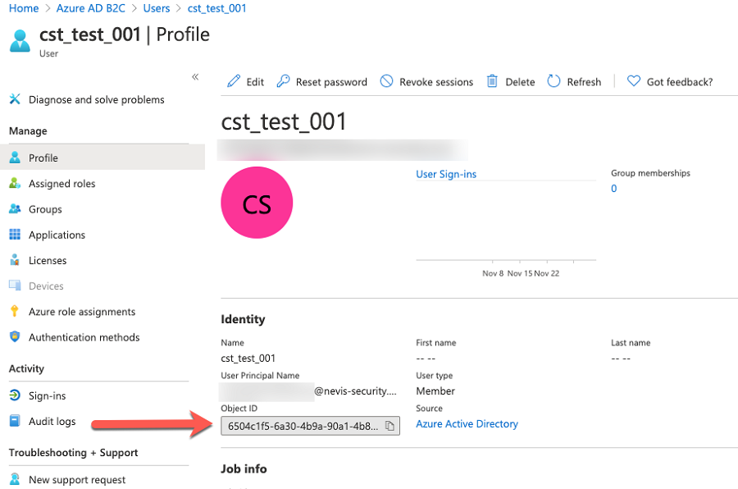The height and width of the screenshot is (489, 738).
Task: Click the Name value cst_test_001
Action: tap(248, 358)
